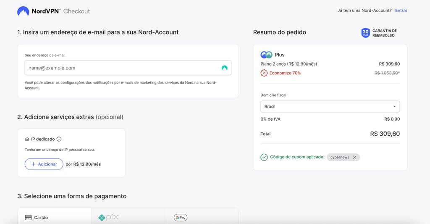Click the Entrar login link
Image resolution: width=430 pixels, height=224 pixels.
(x=401, y=11)
